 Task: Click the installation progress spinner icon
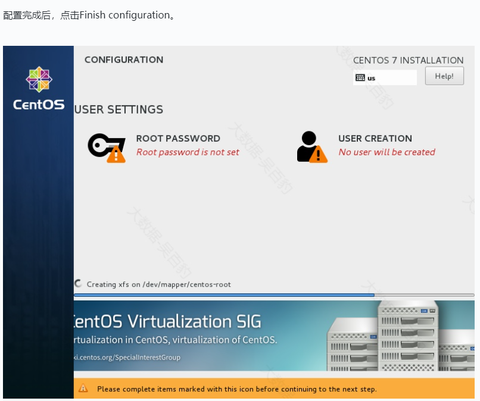78,284
